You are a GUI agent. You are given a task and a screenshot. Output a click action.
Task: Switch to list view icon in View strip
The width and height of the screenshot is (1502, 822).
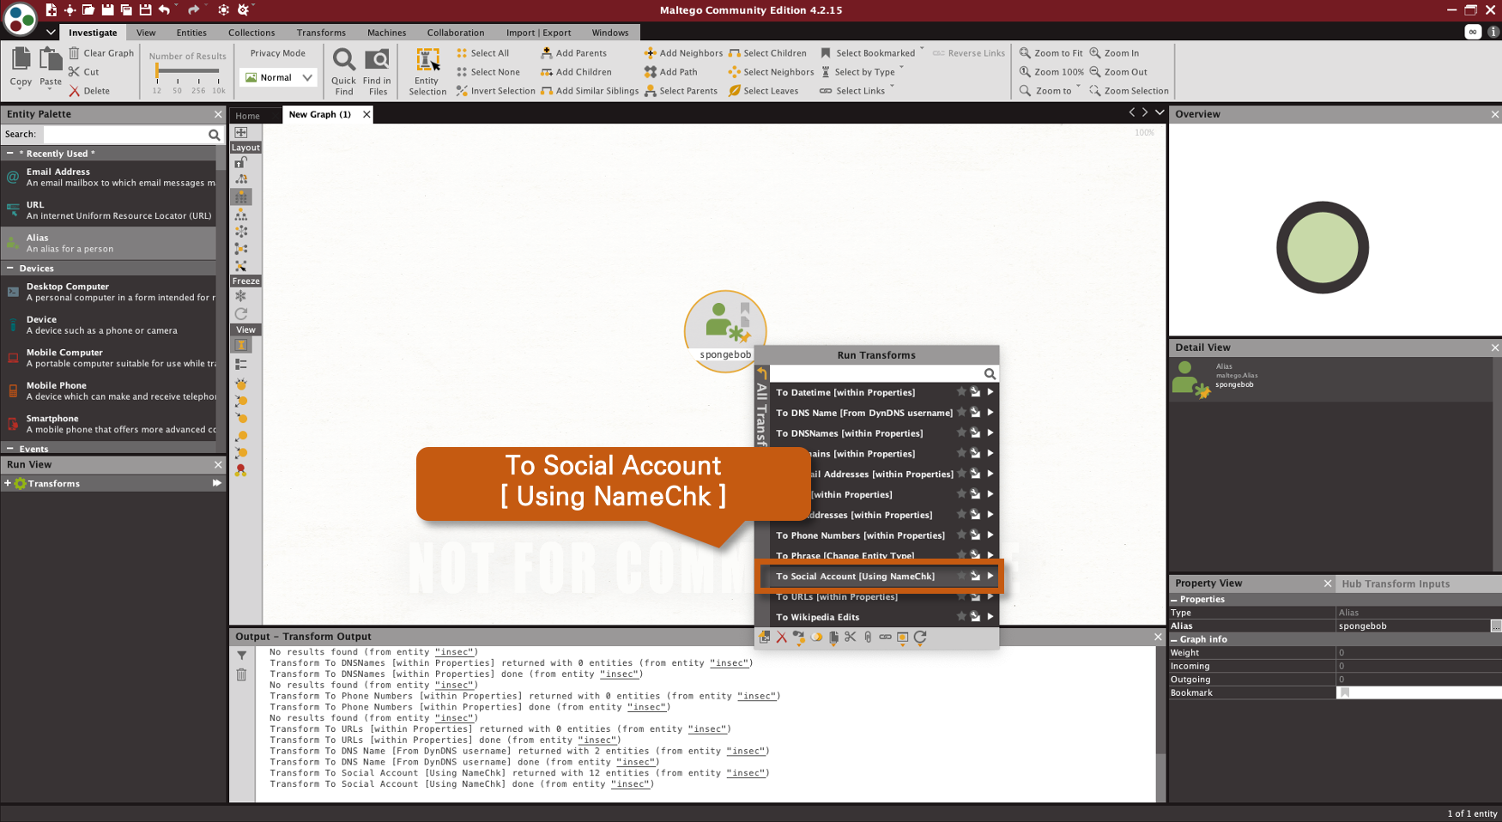(x=241, y=365)
